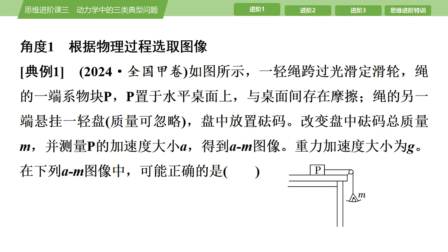Click the horizontal tabletop in the diagram
The image size is (448, 252).
click(317, 180)
